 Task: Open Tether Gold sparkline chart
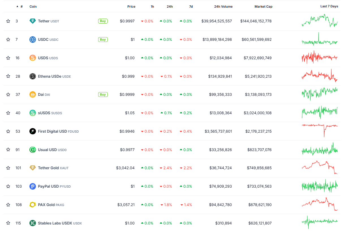pos(320,167)
